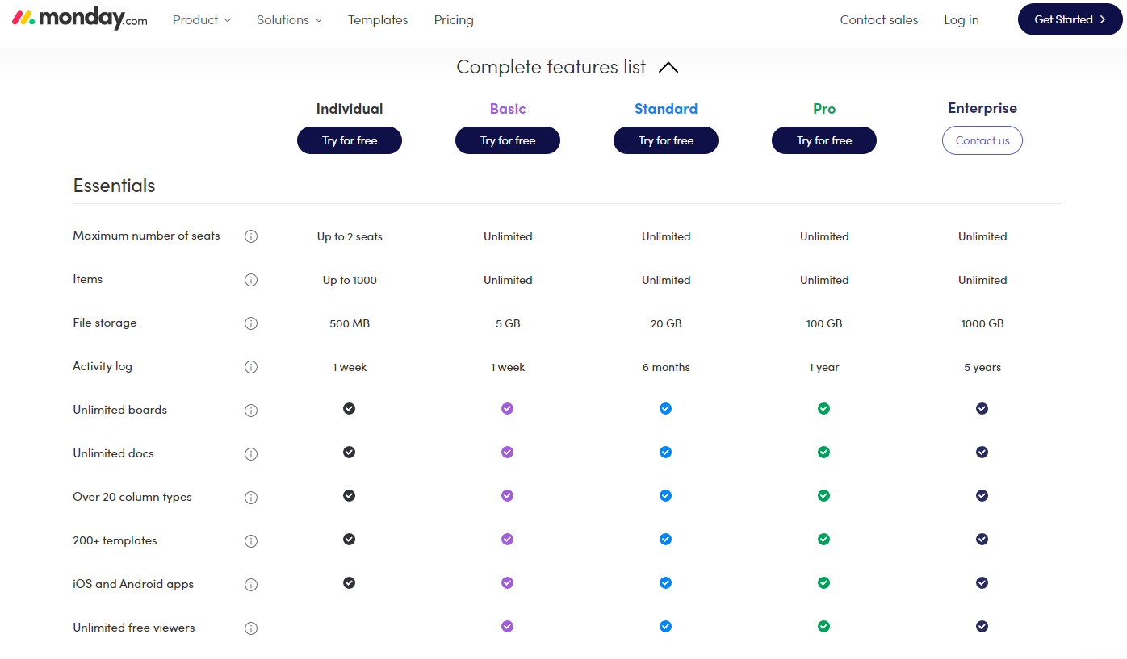
Task: Click the 'iOS and Android apps' label
Action: point(133,584)
